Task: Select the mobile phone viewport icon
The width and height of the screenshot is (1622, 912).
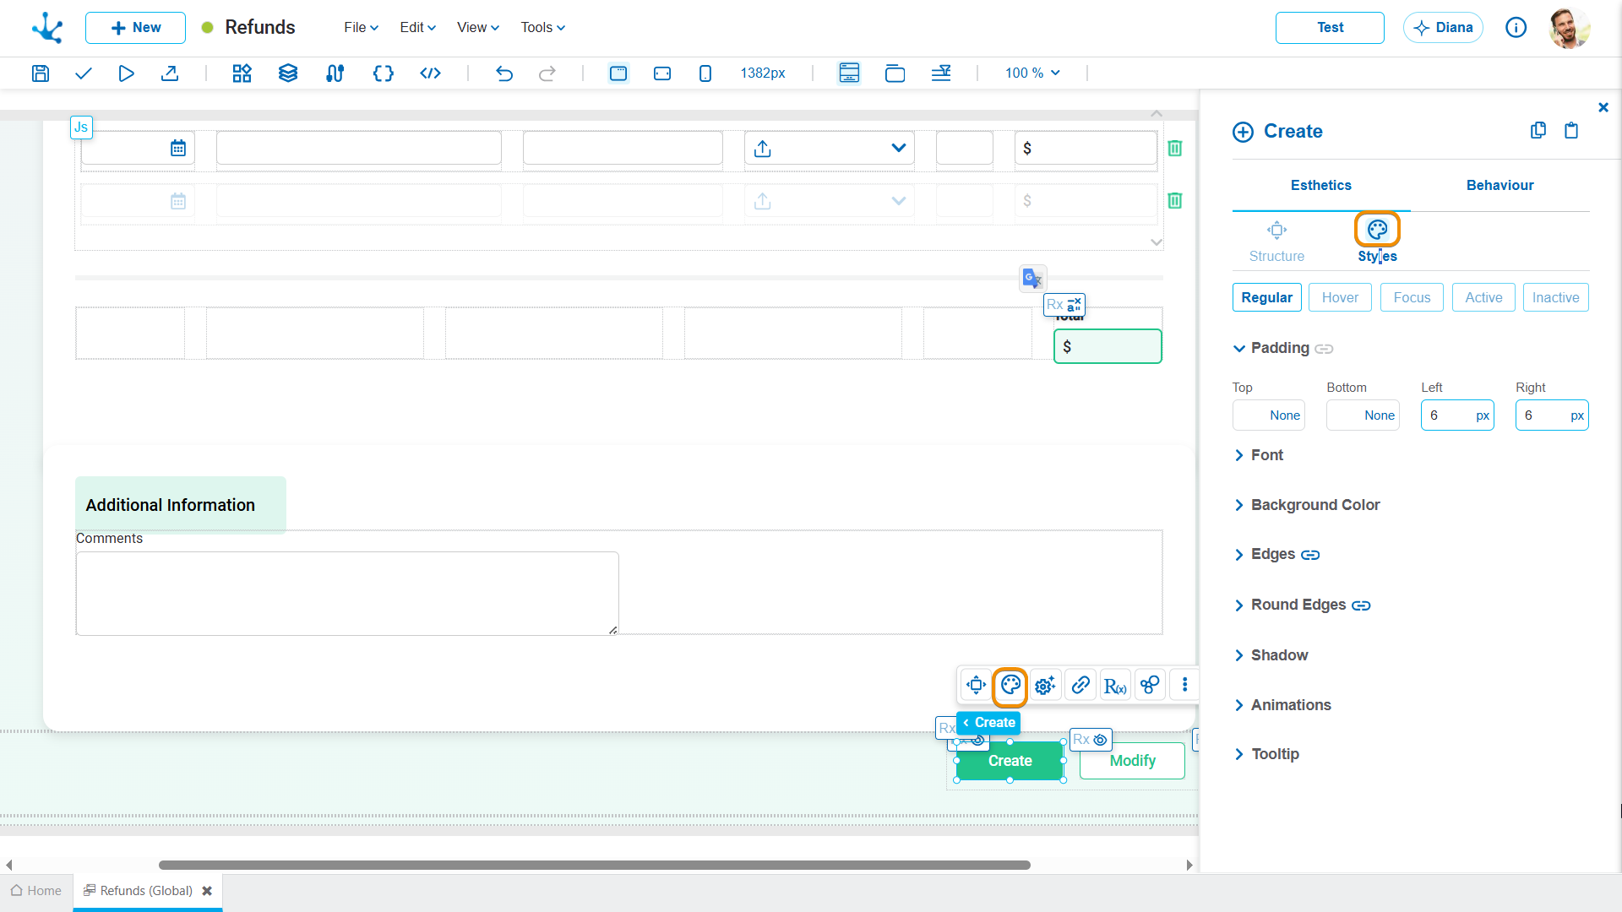Action: 705,73
